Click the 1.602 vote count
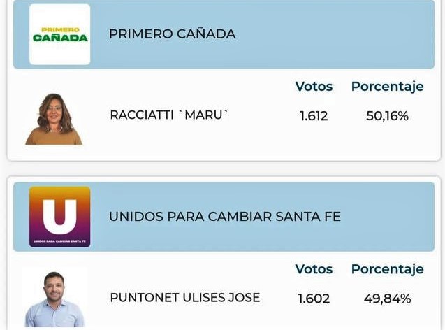Viewport: 445px width, 330px height. [x=314, y=299]
